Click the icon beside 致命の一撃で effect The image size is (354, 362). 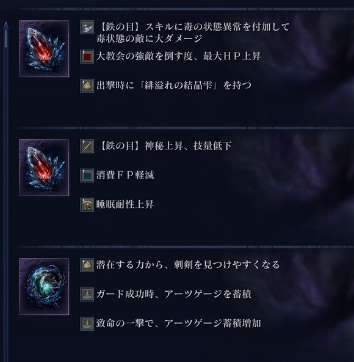pos(87,323)
